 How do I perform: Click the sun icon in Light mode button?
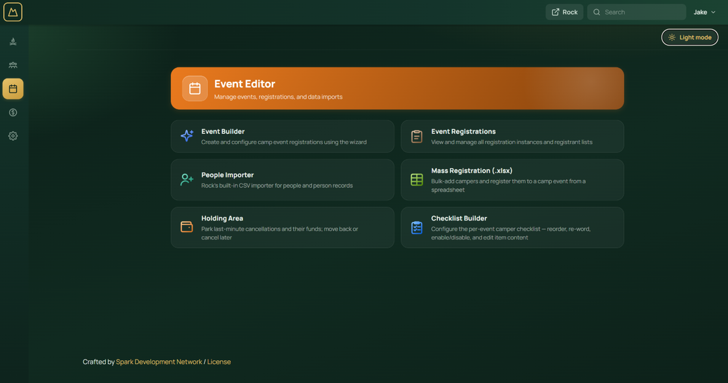(x=672, y=38)
